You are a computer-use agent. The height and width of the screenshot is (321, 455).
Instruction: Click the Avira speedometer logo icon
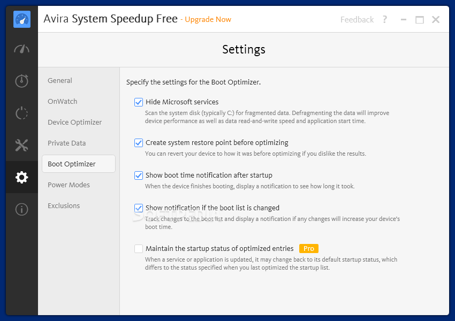click(22, 19)
